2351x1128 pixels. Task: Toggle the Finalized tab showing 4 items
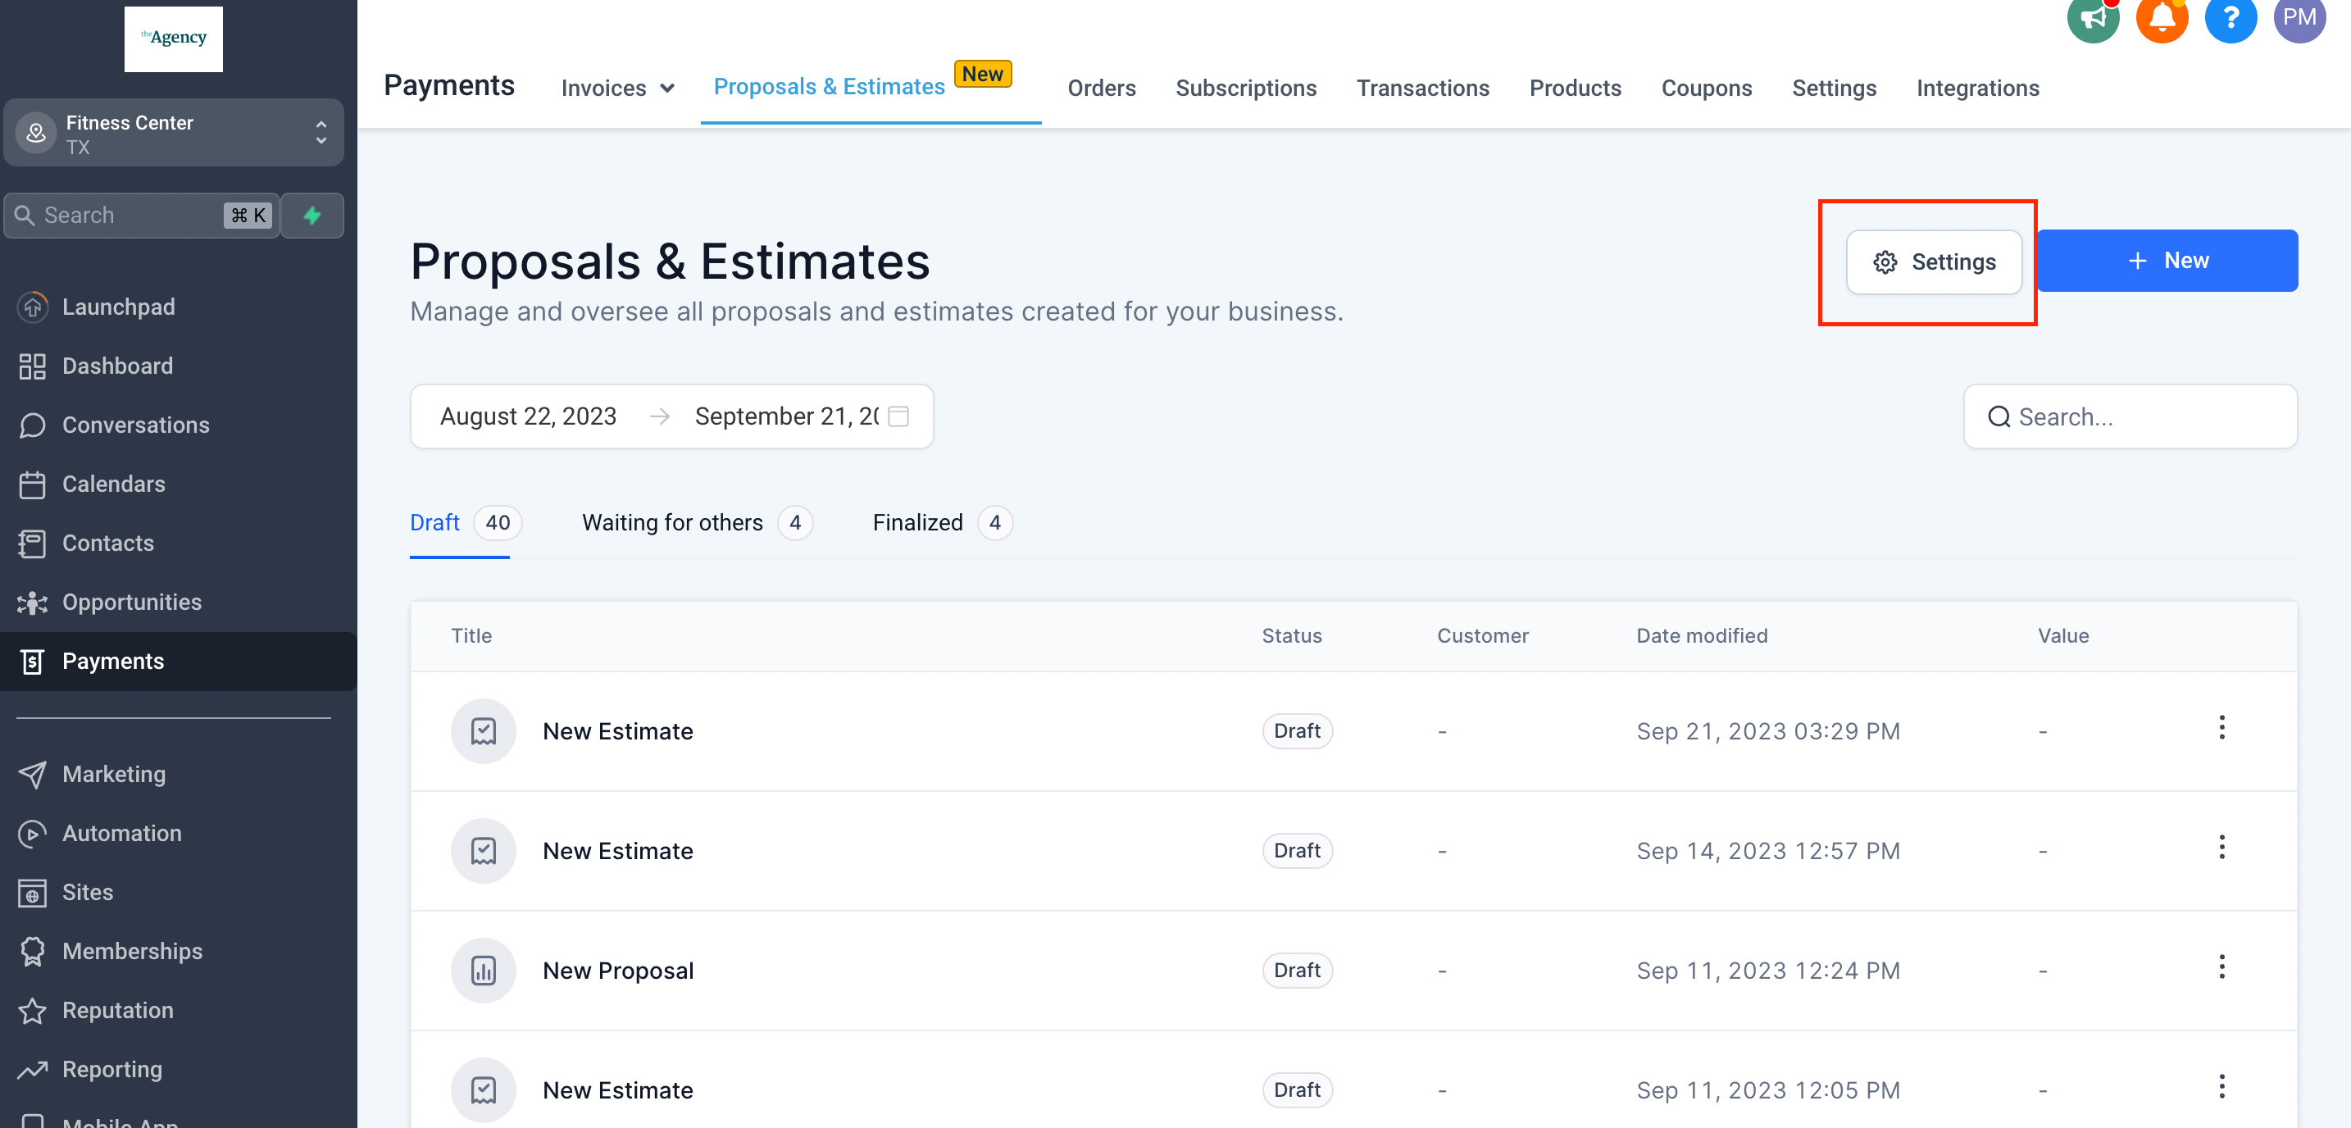(942, 522)
